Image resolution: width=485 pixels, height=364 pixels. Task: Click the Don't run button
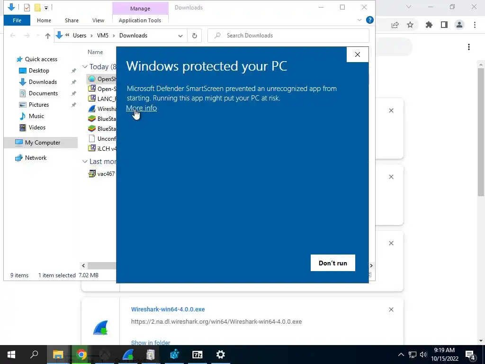coord(333,263)
